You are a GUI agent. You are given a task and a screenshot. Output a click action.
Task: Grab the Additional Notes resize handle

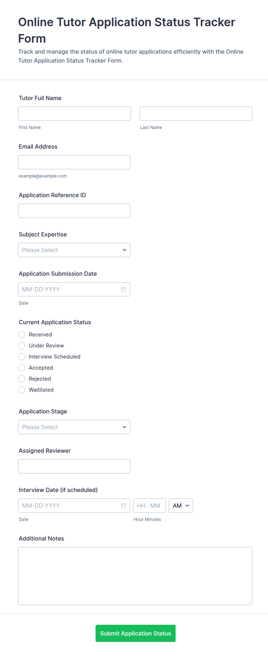pyautogui.click(x=250, y=602)
